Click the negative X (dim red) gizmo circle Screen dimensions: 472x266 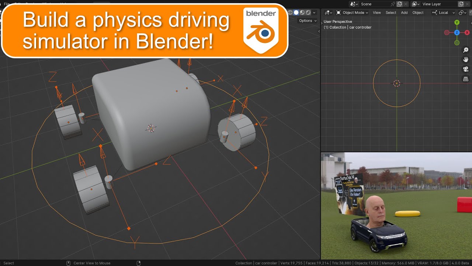pyautogui.click(x=447, y=33)
